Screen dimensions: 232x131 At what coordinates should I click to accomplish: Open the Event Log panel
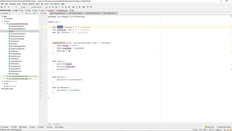click(x=210, y=127)
